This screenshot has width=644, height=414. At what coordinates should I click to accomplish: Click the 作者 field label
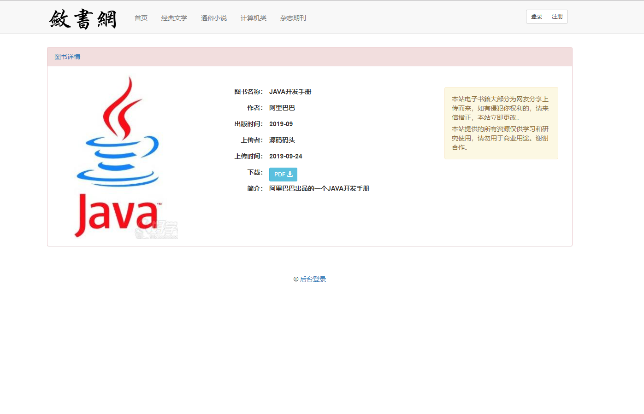[255, 108]
